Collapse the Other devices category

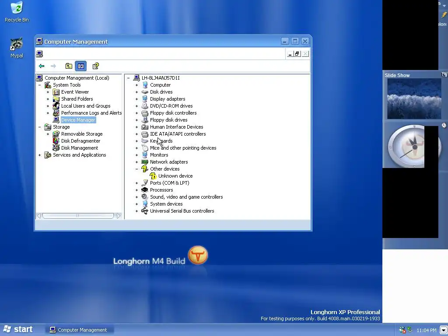[x=136, y=169]
